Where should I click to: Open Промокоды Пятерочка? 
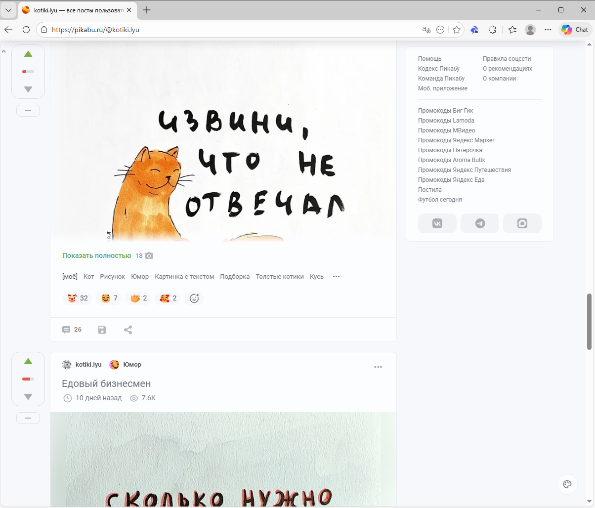pyautogui.click(x=450, y=150)
